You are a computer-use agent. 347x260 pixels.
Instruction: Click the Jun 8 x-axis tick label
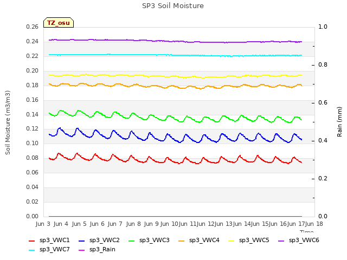click(133, 224)
